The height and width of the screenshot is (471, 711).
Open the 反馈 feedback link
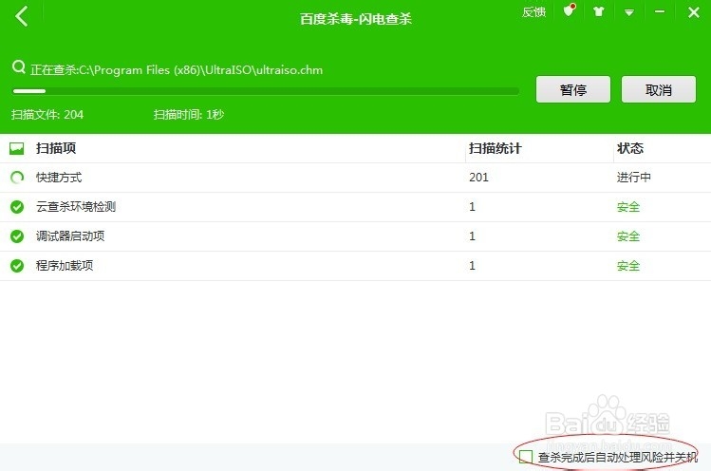click(x=533, y=12)
